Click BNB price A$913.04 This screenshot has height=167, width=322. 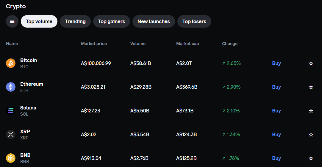coord(91,158)
